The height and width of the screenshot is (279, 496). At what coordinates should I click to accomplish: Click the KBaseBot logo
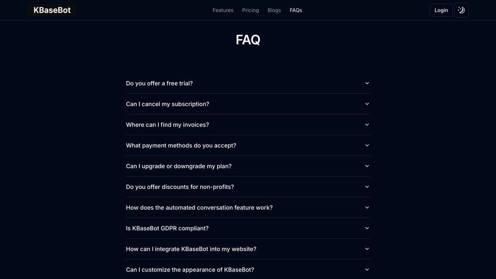coord(52,10)
